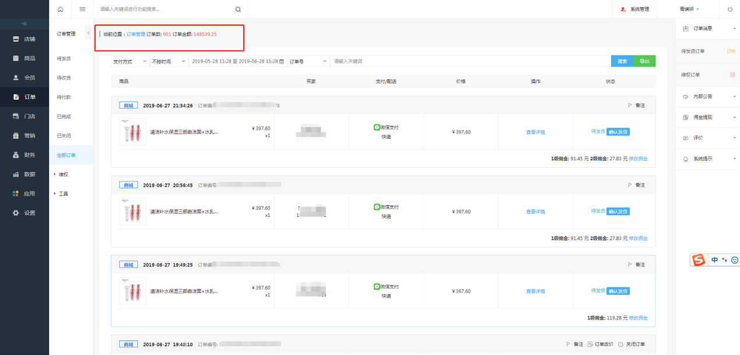This screenshot has width=740, height=355.
Task: Open 应用 in the left sidebar
Action: (24, 194)
